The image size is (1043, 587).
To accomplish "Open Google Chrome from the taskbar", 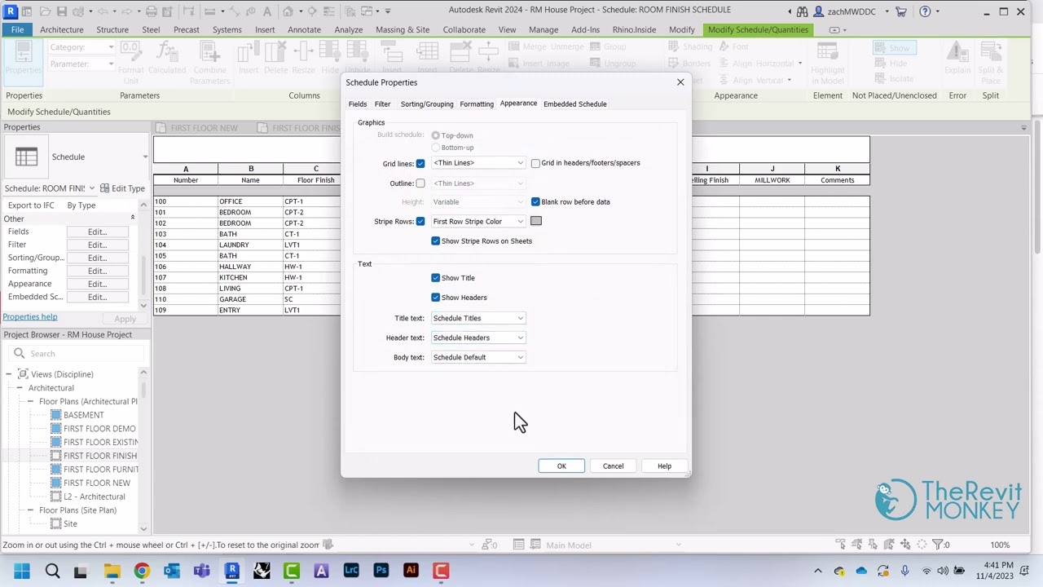I will pyautogui.click(x=142, y=571).
